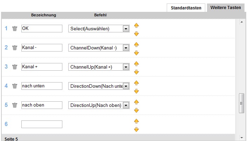Image resolution: width=248 pixels, height=141 pixels.
Task: Switch to the Standardtasten tab
Action: pyautogui.click(x=186, y=8)
